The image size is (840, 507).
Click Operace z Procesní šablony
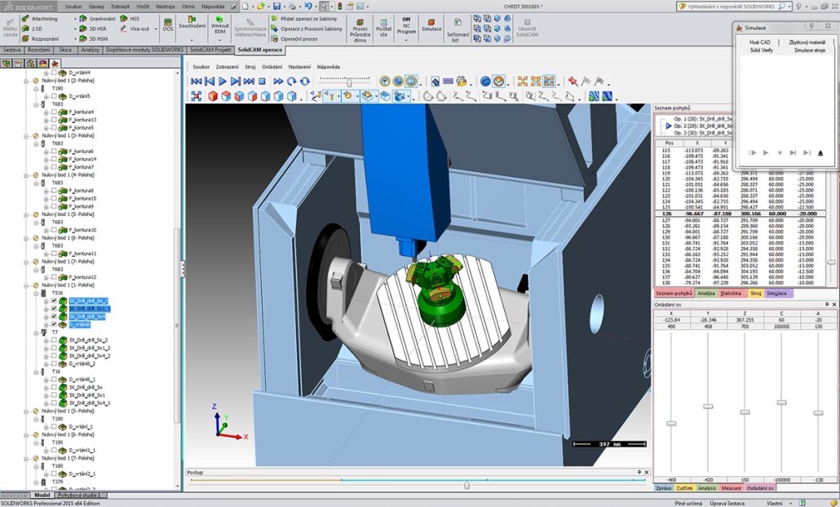click(307, 29)
